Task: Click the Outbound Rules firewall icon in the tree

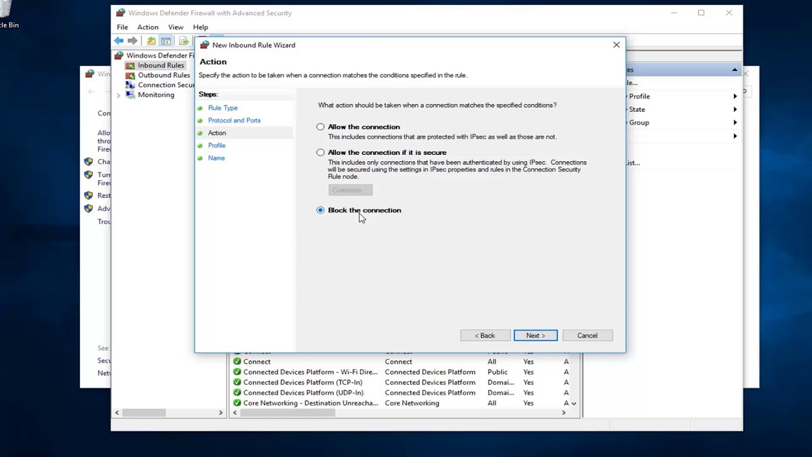Action: click(x=130, y=75)
